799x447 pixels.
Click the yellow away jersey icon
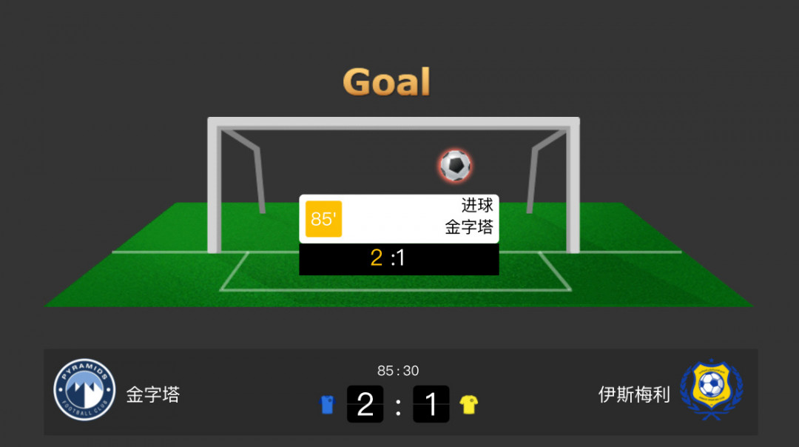pyautogui.click(x=469, y=405)
